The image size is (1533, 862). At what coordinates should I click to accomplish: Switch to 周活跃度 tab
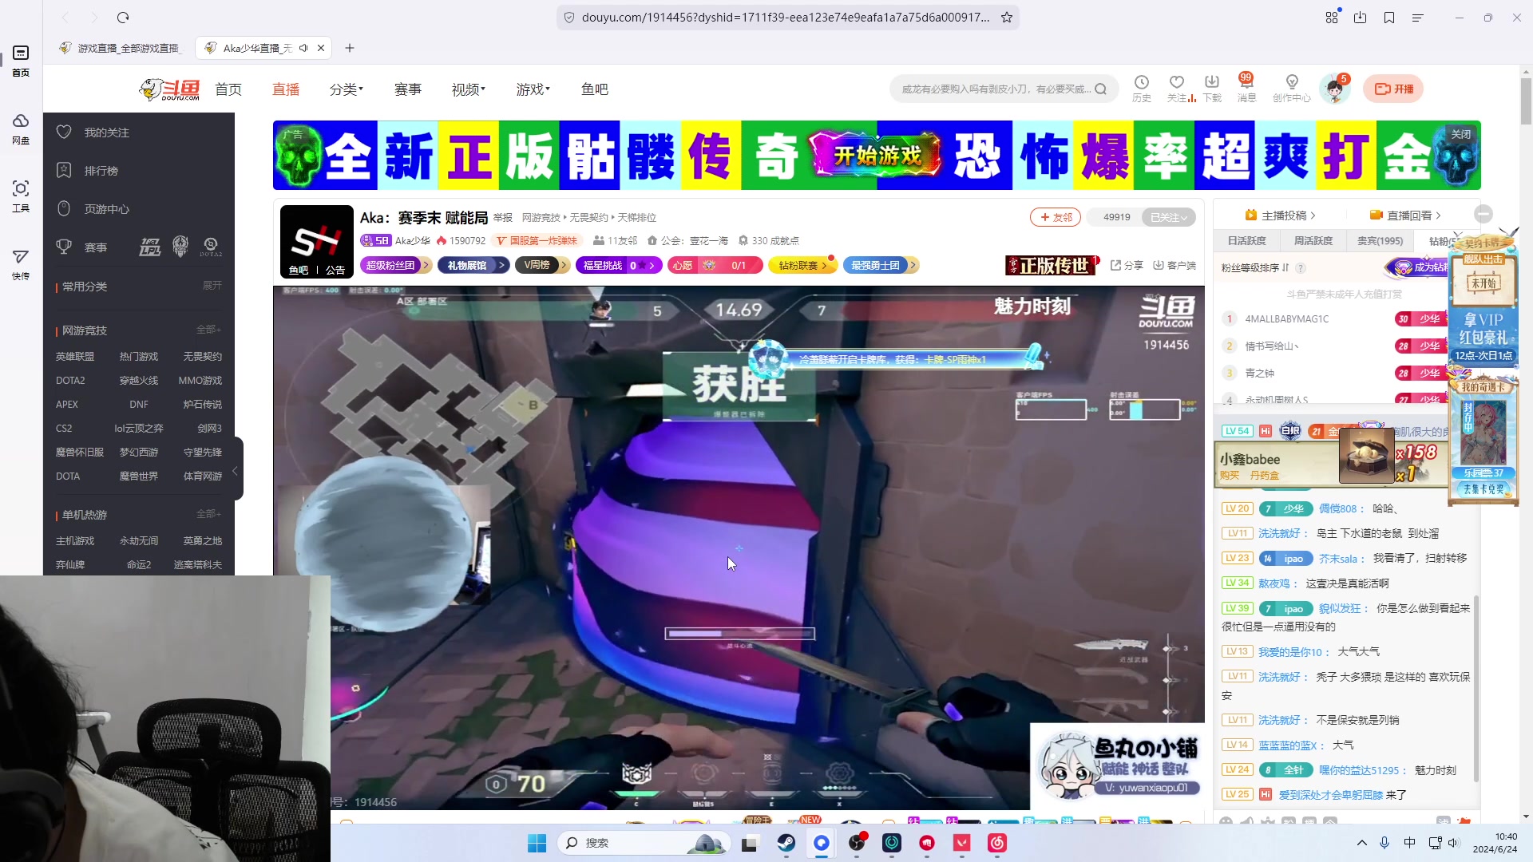(1313, 241)
